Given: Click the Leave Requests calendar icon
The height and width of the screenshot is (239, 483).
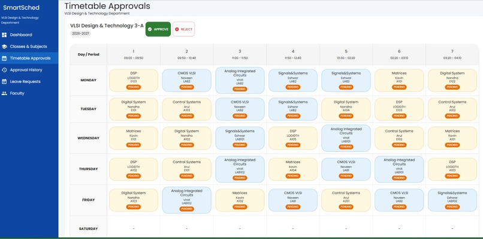Looking at the screenshot, I should pyautogui.click(x=4, y=81).
